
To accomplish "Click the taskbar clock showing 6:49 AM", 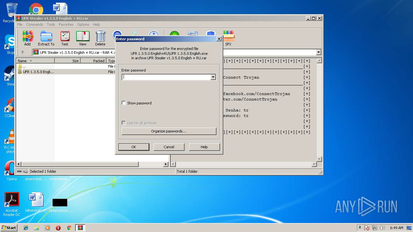I will click(397, 228).
